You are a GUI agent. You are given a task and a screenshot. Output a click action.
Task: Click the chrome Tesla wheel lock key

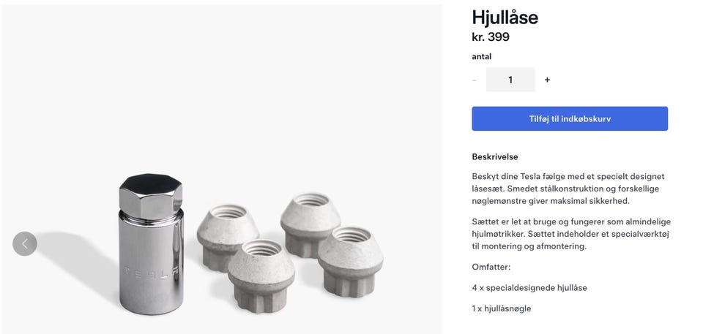point(151,244)
